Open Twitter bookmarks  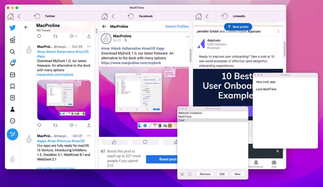click(12, 86)
